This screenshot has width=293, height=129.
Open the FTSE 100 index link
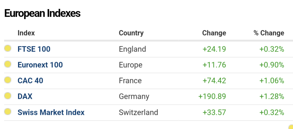coord(34,49)
